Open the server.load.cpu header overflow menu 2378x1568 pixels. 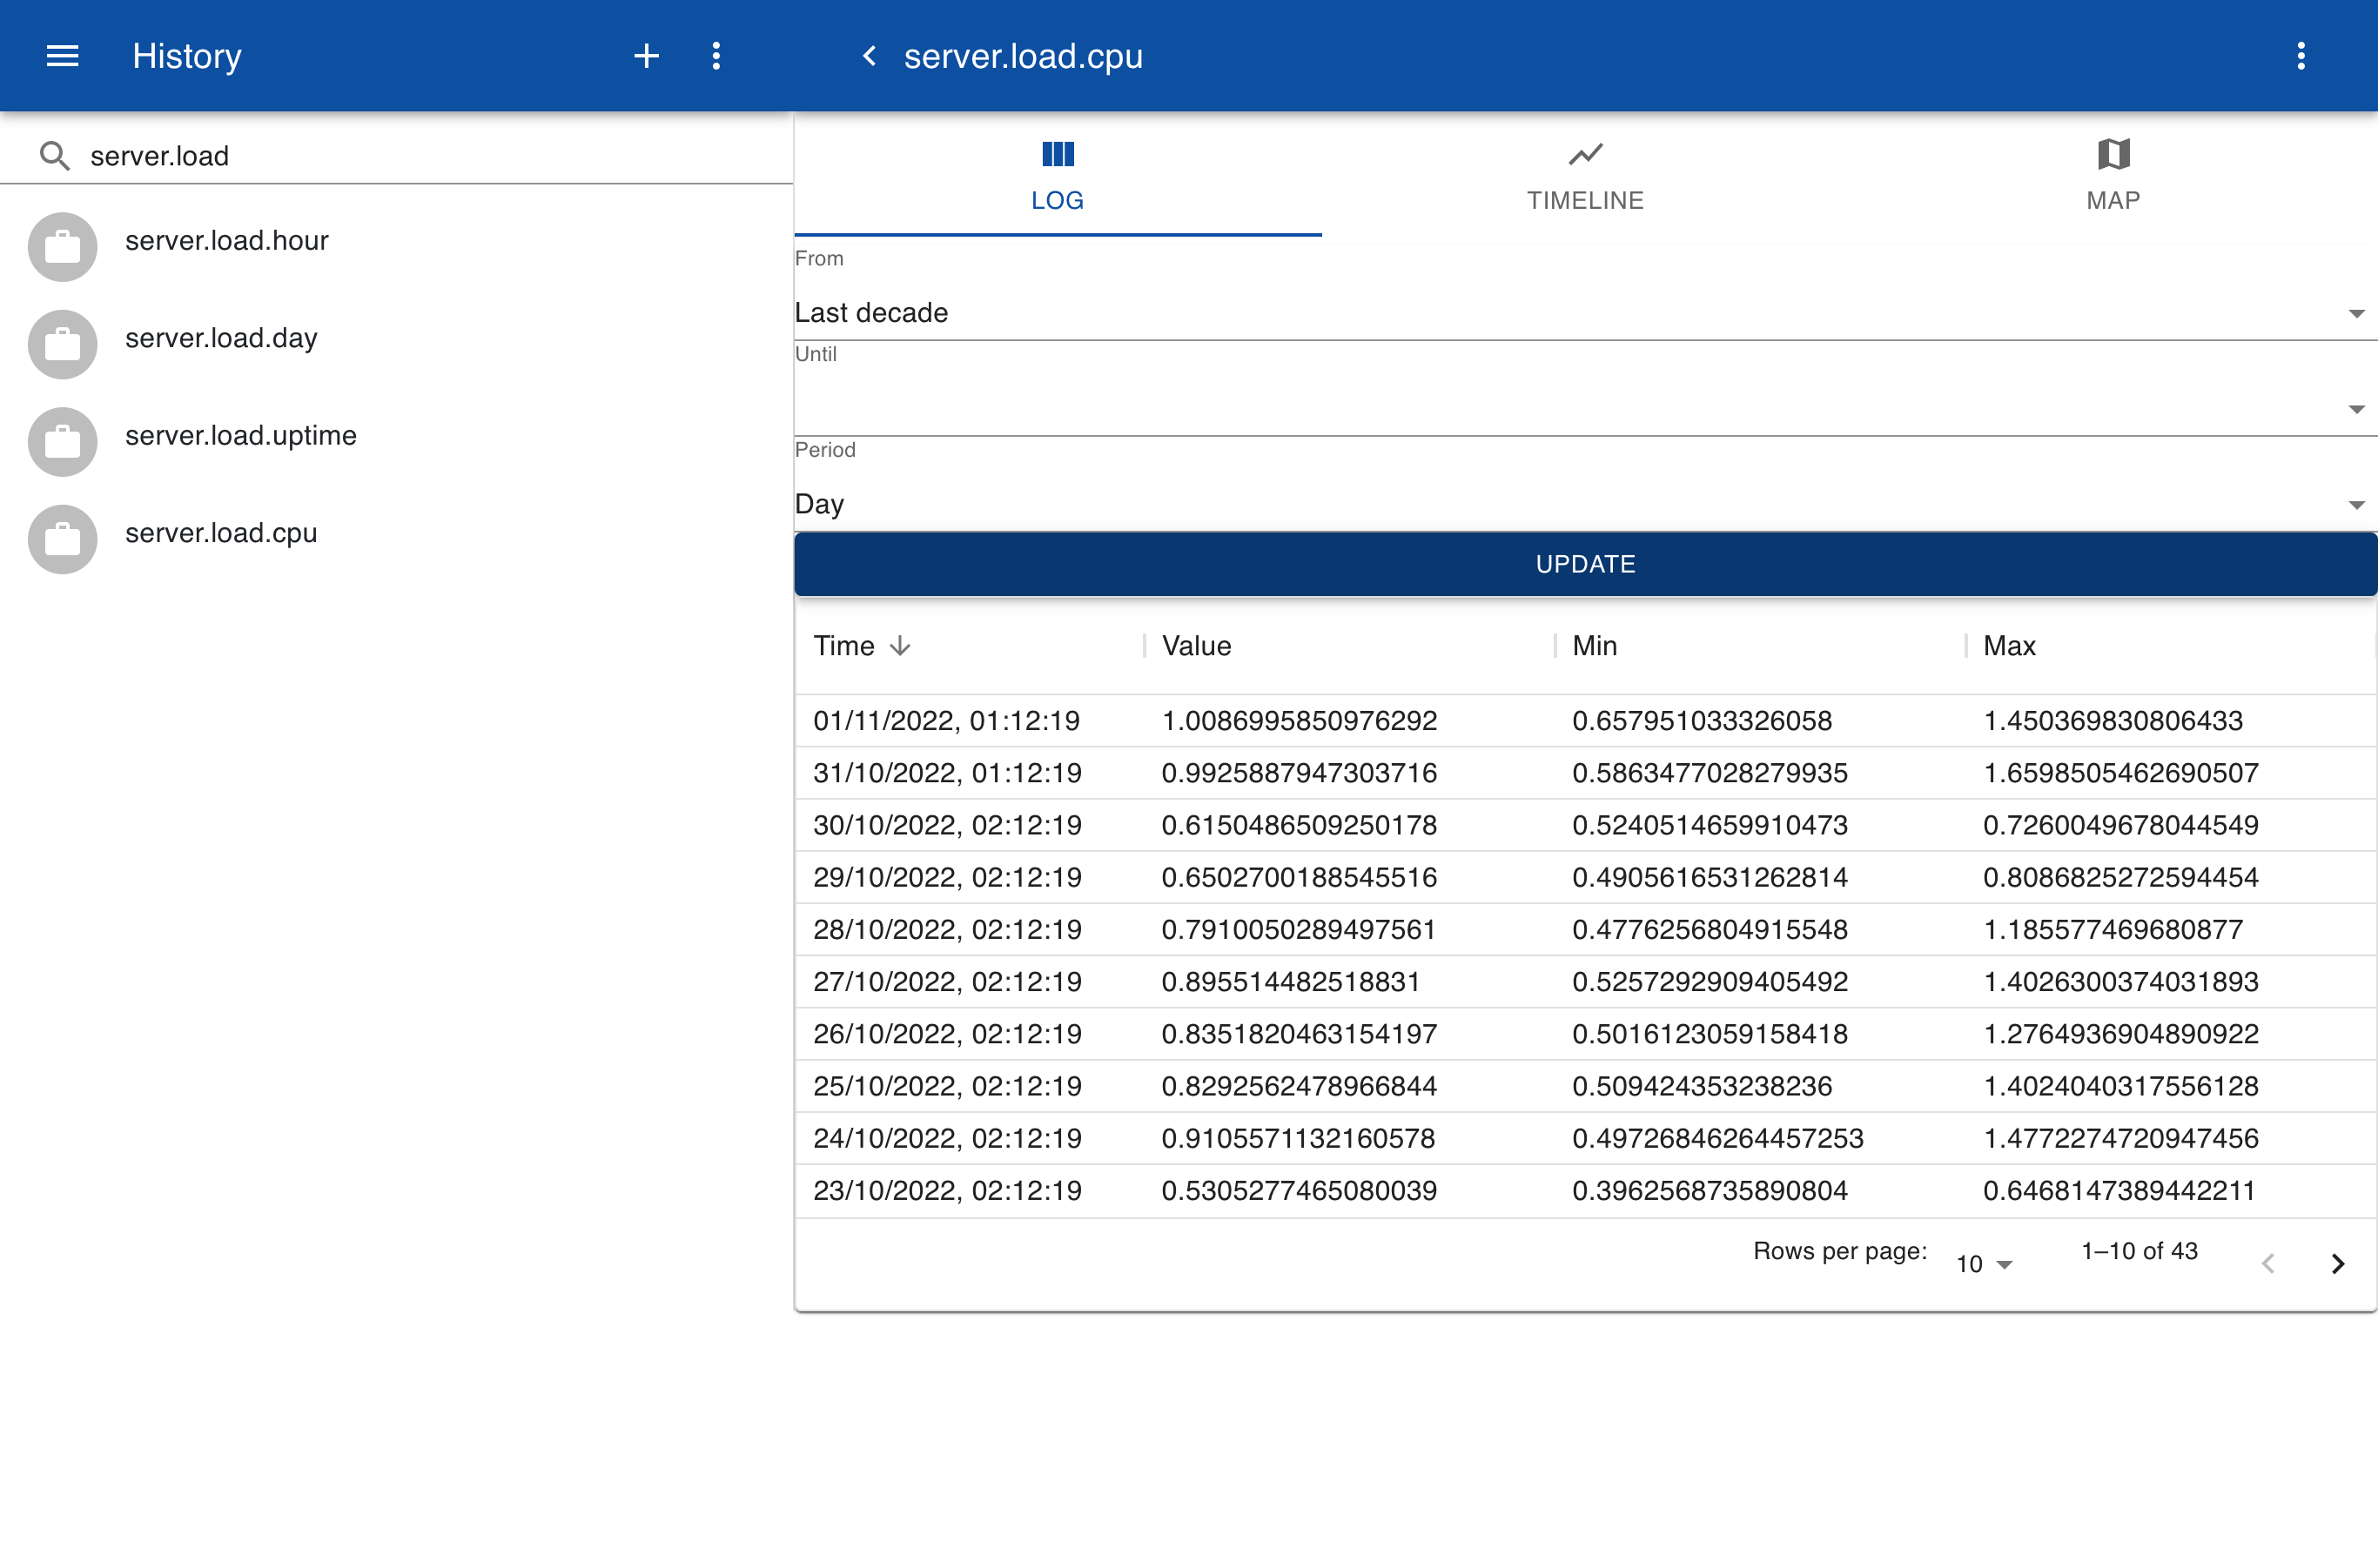(x=2301, y=56)
